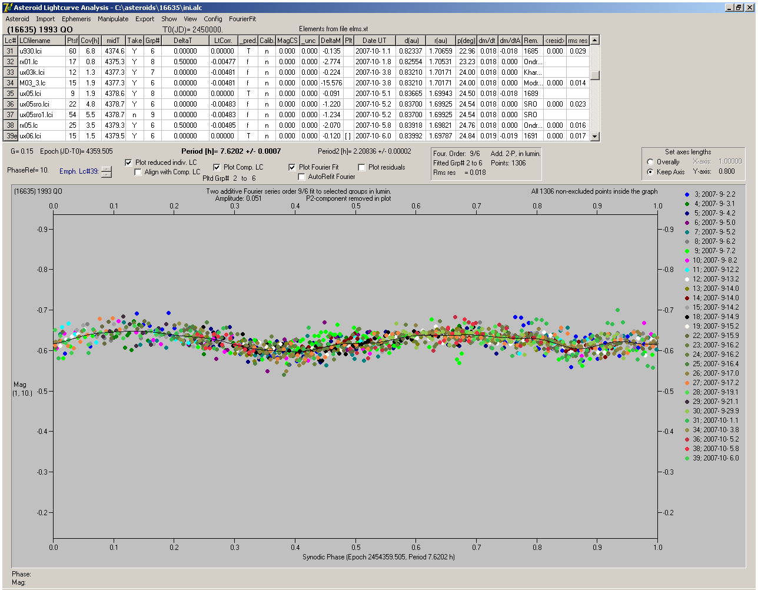Click the Rem. cell showing Khar...

(x=533, y=72)
